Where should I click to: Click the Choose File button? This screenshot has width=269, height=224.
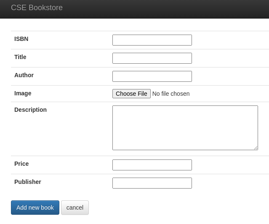(131, 94)
